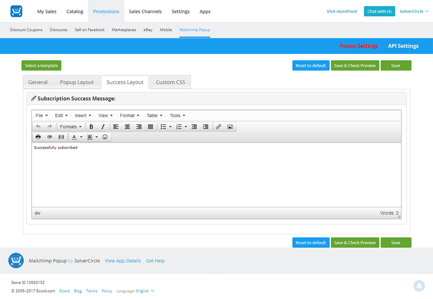Open the View menu in editor
Screen dimensions: 433x299
tap(106, 116)
